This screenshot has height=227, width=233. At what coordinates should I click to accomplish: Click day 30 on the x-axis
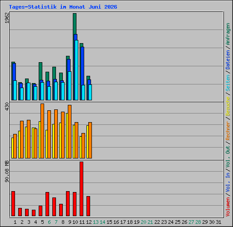click(212, 222)
